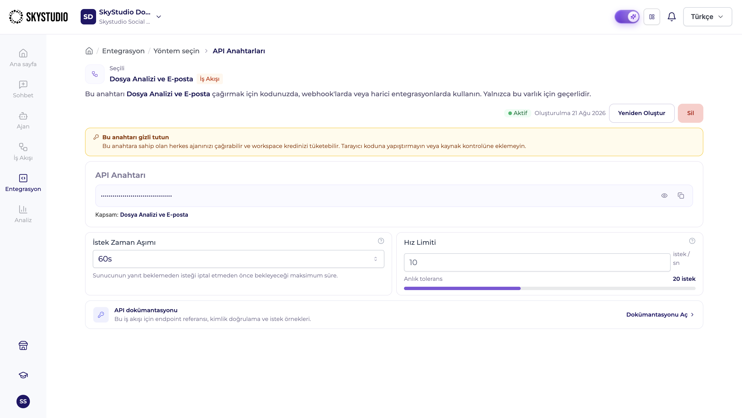
Task: Copy the API key
Action: [681, 196]
